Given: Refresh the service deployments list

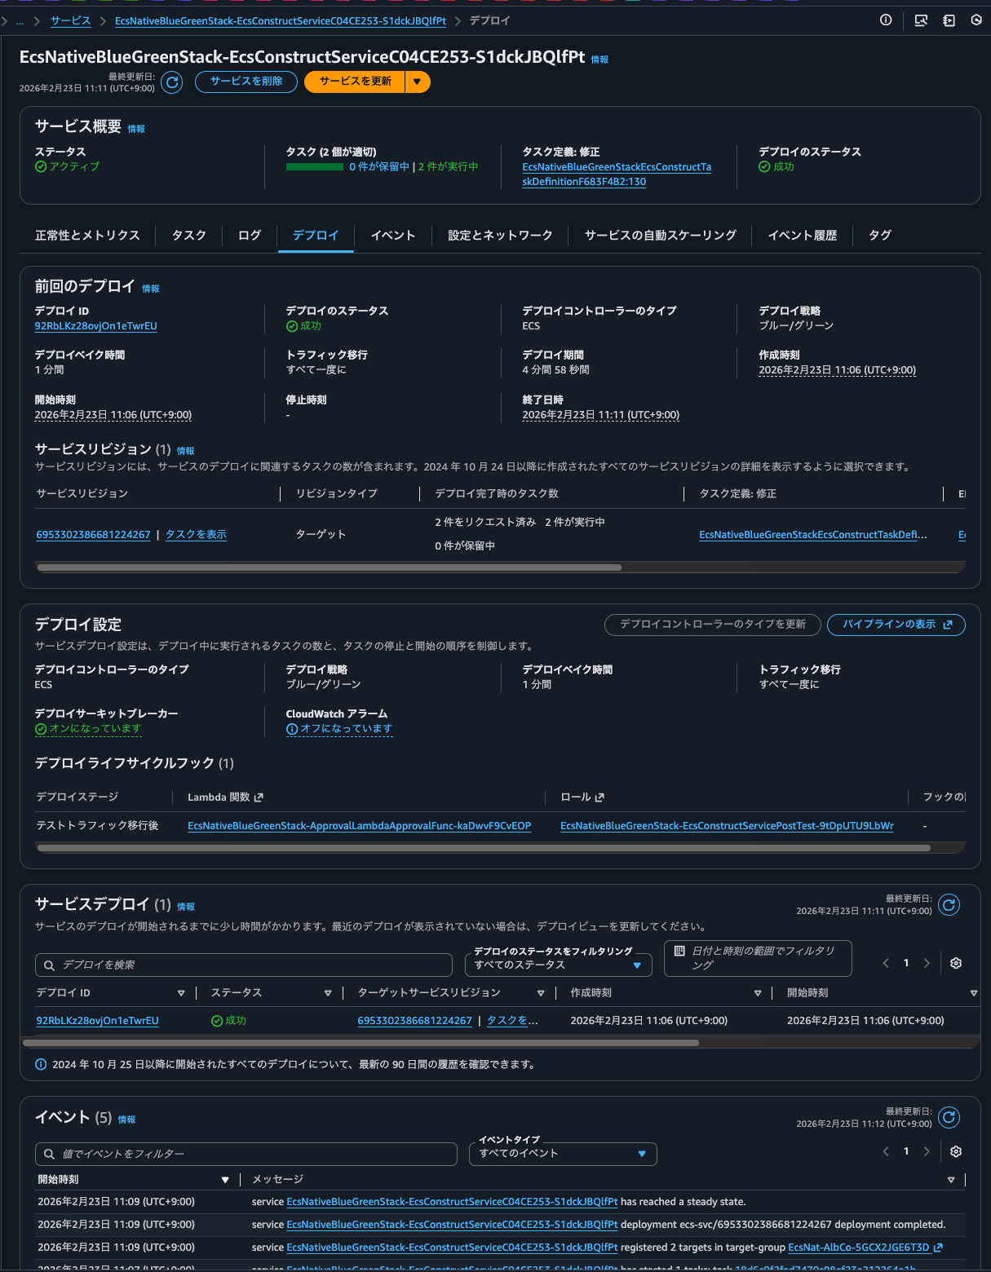Looking at the screenshot, I should pyautogui.click(x=949, y=904).
